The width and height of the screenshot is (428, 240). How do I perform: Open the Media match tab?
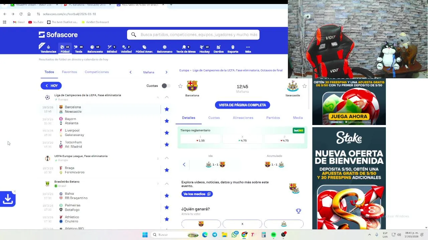coord(298,118)
